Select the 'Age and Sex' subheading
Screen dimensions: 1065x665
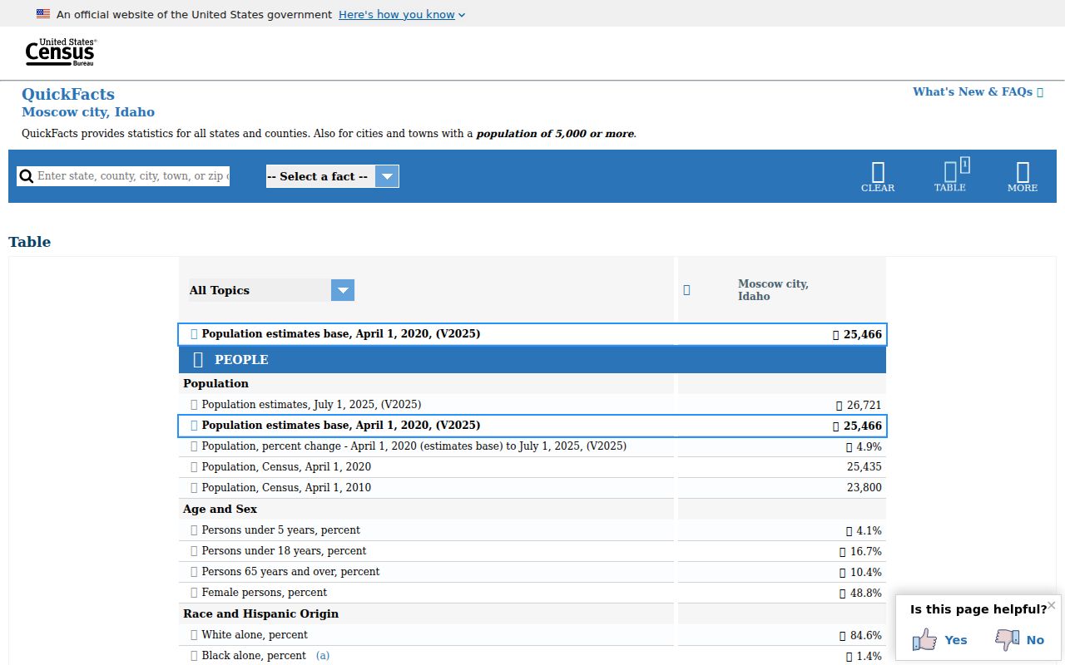[220, 509]
